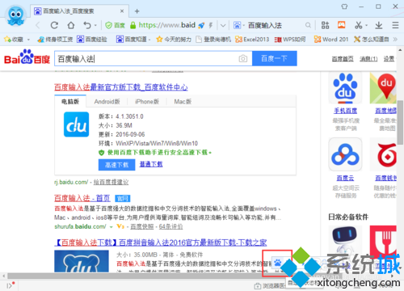404x291 pixels.
Task: Show more bookmarks with double chevron
Action: click(x=395, y=40)
